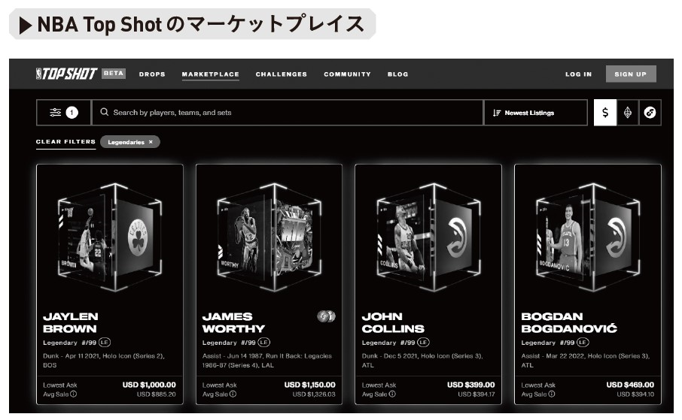Click the LE badge on Bogdan Bogdanović
The width and height of the screenshot is (682, 420).
click(583, 343)
